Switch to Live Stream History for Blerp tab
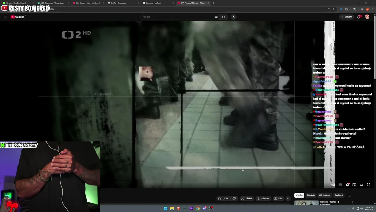 pos(88,3)
